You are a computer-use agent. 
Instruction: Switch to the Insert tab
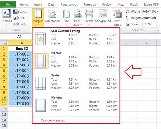38,5
